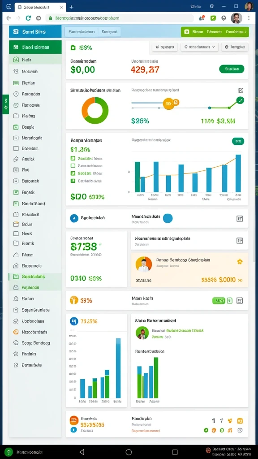This screenshot has width=258, height=459.
Task: Open the edit pencil icon in donut chart card
Action: pos(241,91)
